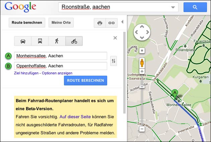Pan the map up
The image size is (211, 142).
tap(142, 27)
